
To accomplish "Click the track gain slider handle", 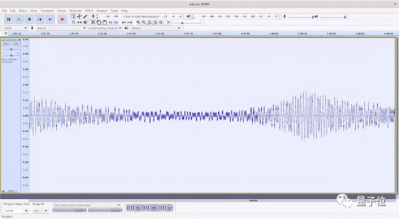I will click(11, 49).
